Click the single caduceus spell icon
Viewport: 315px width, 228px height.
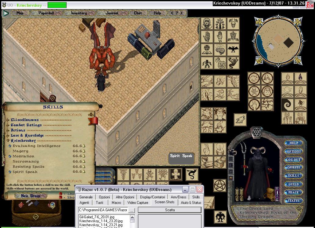(x=123, y=174)
